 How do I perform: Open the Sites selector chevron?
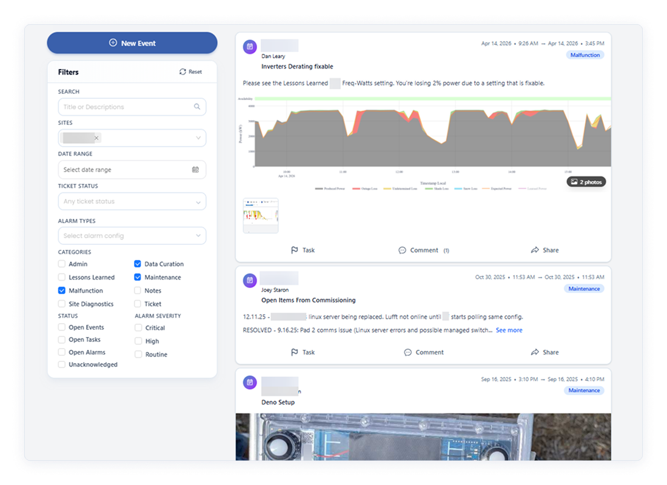(x=198, y=138)
